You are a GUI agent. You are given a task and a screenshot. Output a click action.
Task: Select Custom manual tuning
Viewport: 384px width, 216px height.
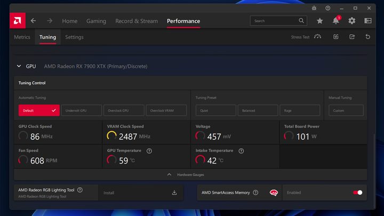[346, 110]
